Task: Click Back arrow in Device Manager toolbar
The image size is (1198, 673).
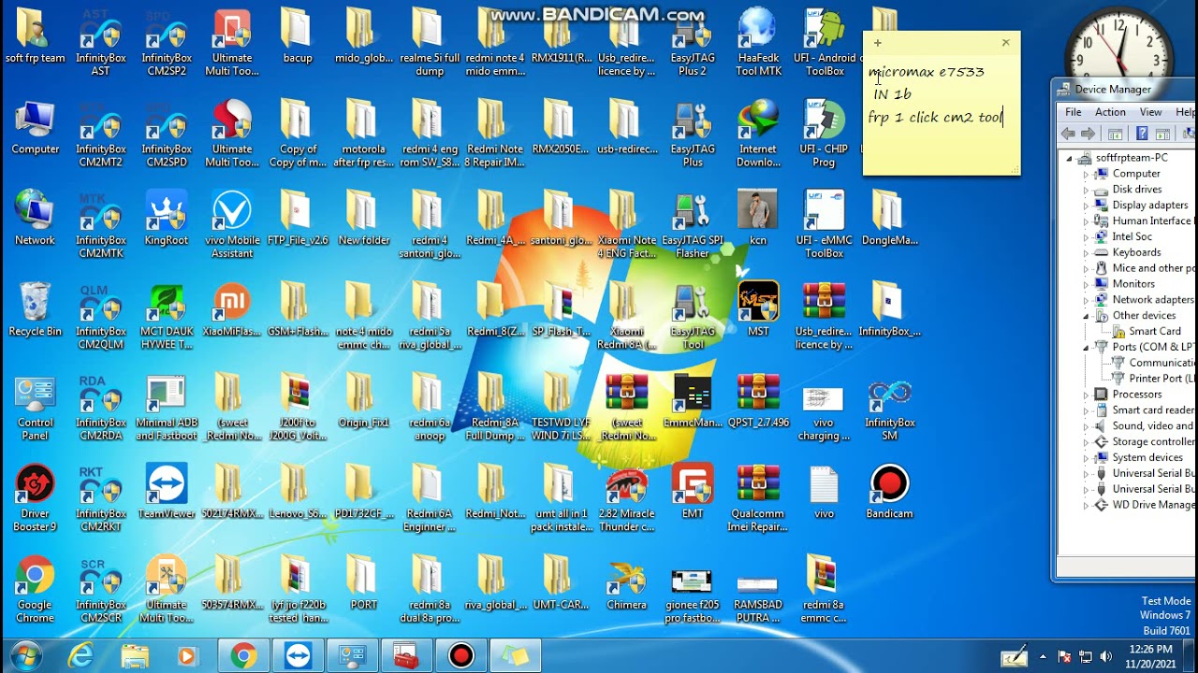Action: coord(1069,134)
